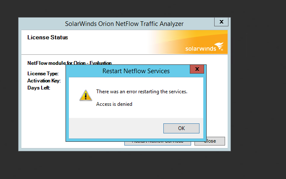286x179 pixels.
Task: Close the SolarWinds Orion NetFlow Traffic Analyzer window
Action: coord(221,22)
